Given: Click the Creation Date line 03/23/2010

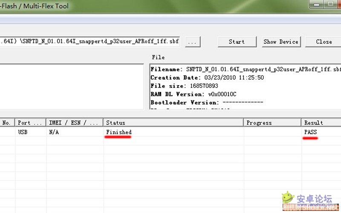Looking at the screenshot, I should [207, 78].
